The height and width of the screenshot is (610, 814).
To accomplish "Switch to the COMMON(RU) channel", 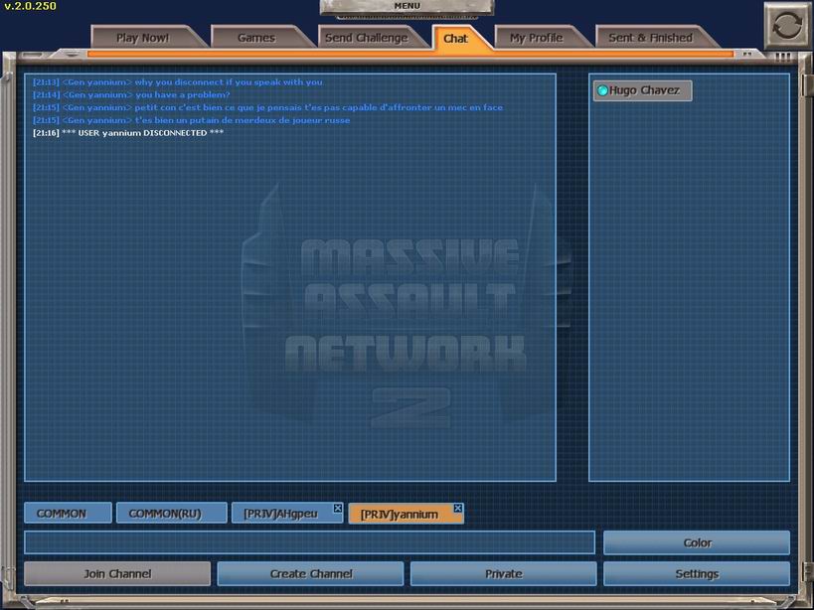I will tap(172, 513).
